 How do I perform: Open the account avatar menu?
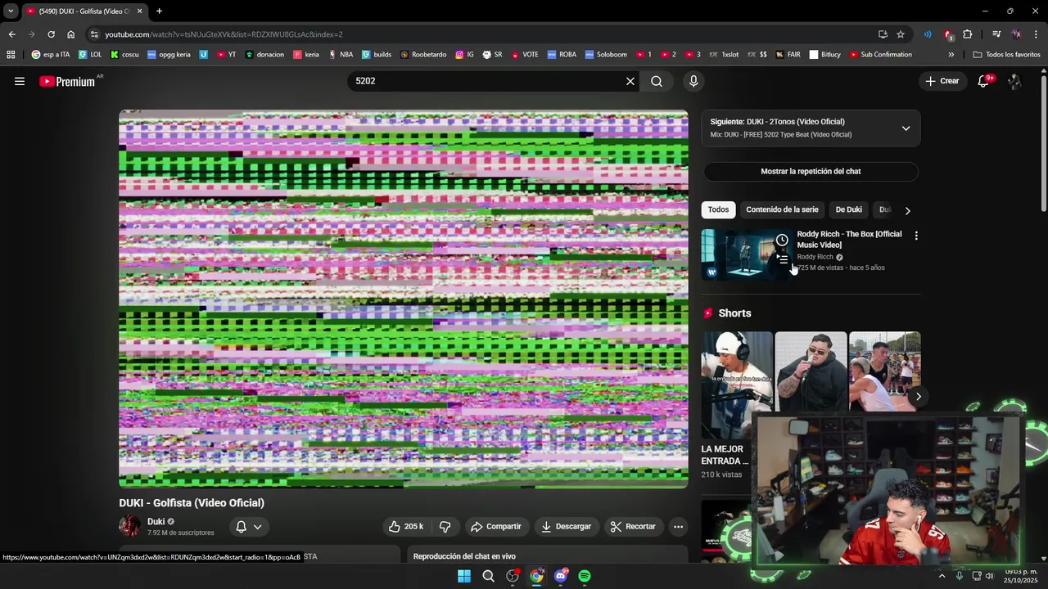pos(1014,81)
